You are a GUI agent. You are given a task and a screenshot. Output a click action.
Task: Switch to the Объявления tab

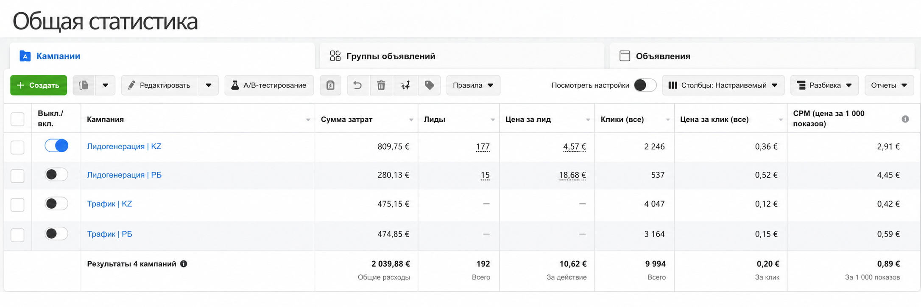click(762, 56)
